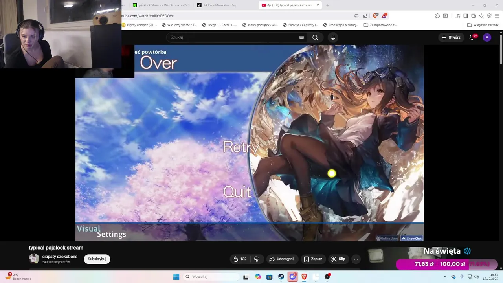Open the Windows Start button

tap(176, 277)
